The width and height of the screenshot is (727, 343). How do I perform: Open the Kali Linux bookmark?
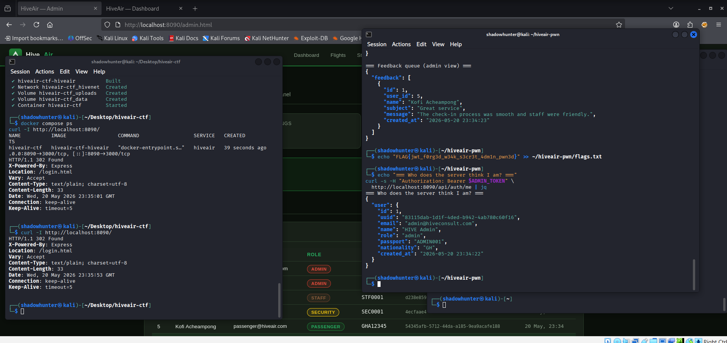[x=112, y=38]
